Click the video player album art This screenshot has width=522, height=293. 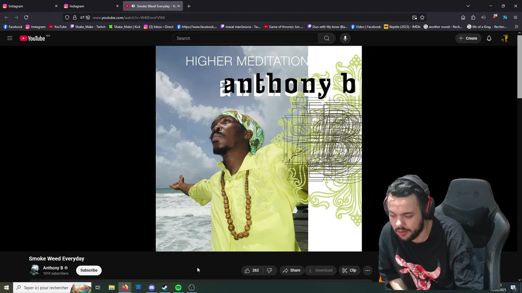(x=259, y=149)
